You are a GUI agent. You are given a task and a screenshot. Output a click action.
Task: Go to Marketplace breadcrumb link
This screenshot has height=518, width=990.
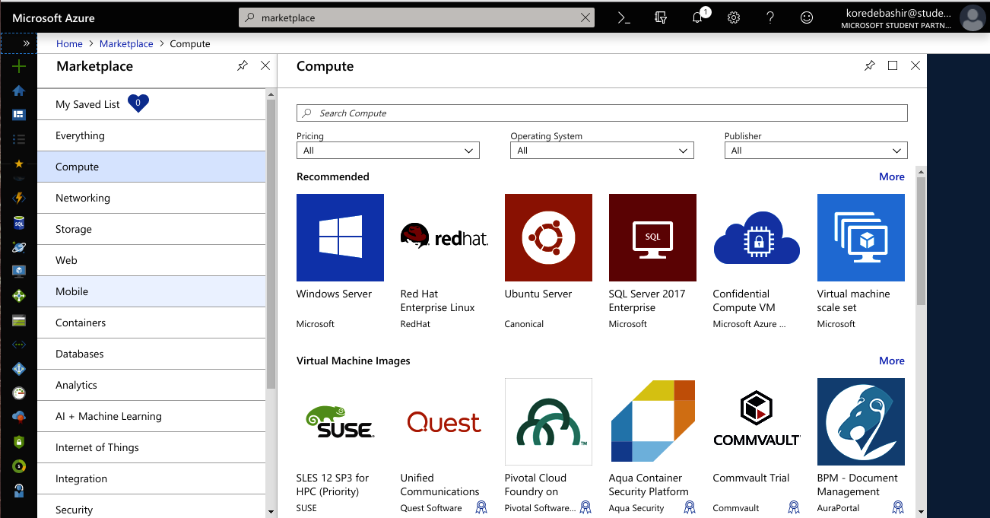[126, 44]
